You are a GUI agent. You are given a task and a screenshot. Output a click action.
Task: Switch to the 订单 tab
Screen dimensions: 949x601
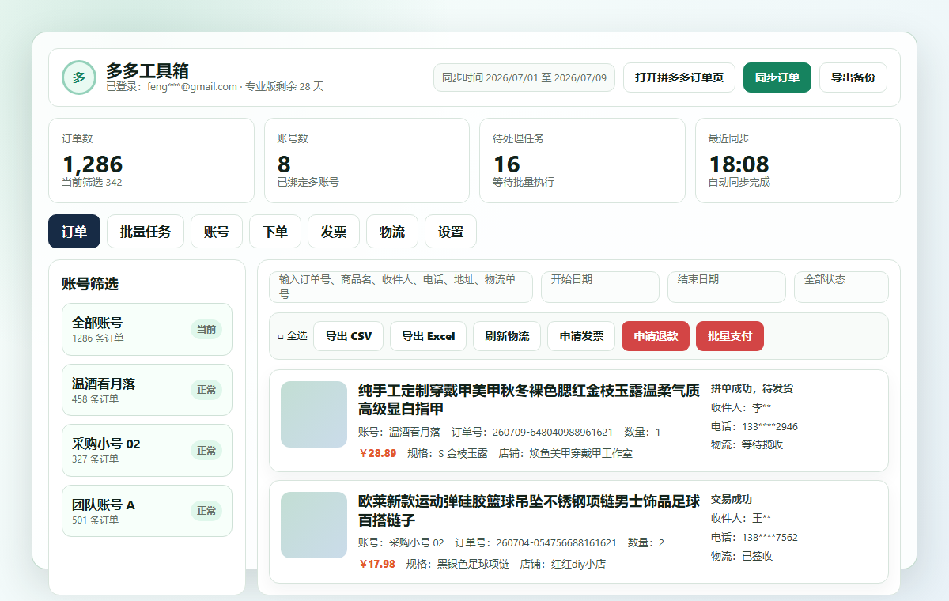point(74,232)
